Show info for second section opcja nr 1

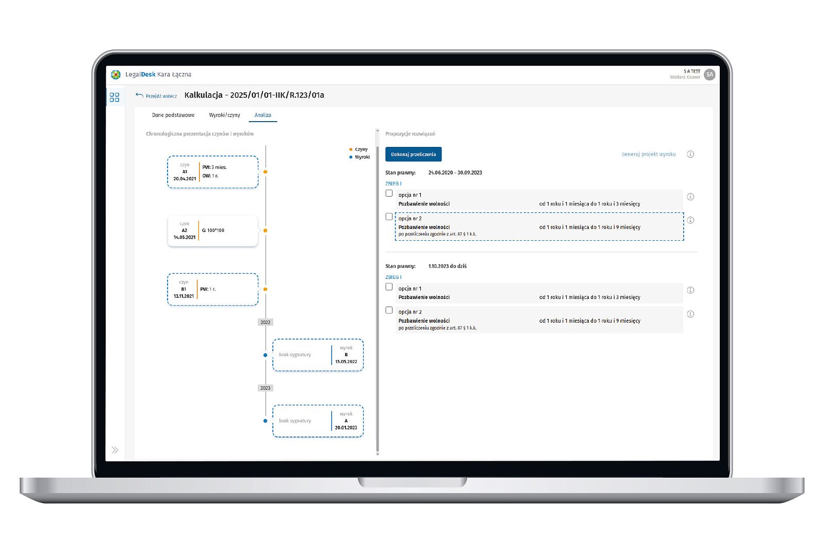point(690,290)
